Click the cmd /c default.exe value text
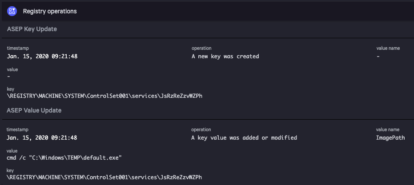The width and height of the screenshot is (414, 185). tap(64, 158)
